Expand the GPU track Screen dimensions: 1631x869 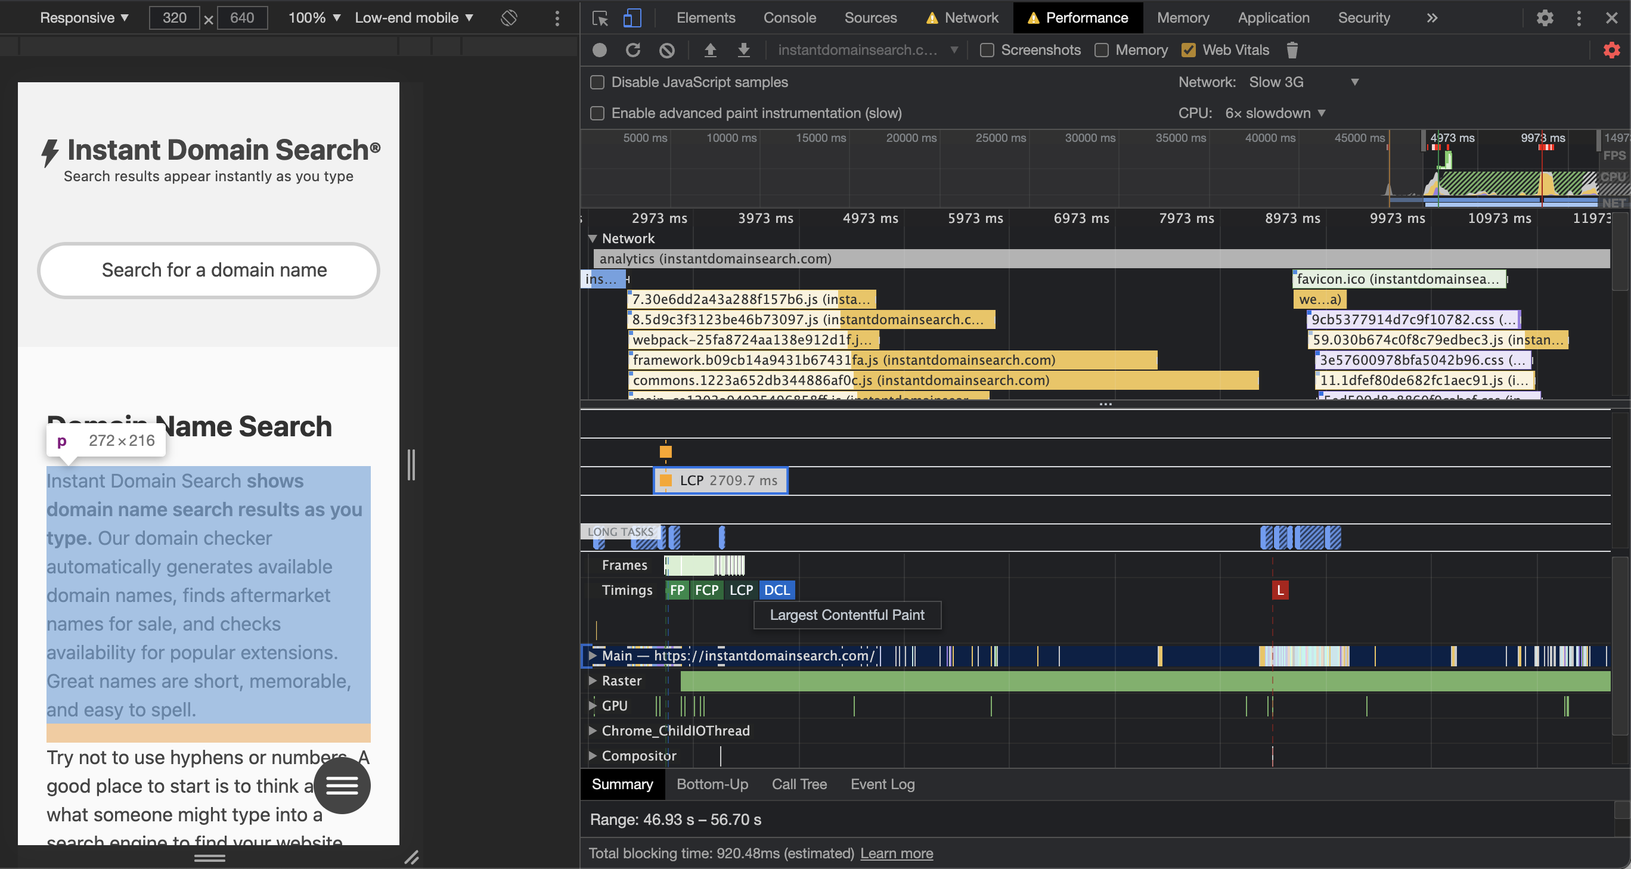[x=593, y=706]
